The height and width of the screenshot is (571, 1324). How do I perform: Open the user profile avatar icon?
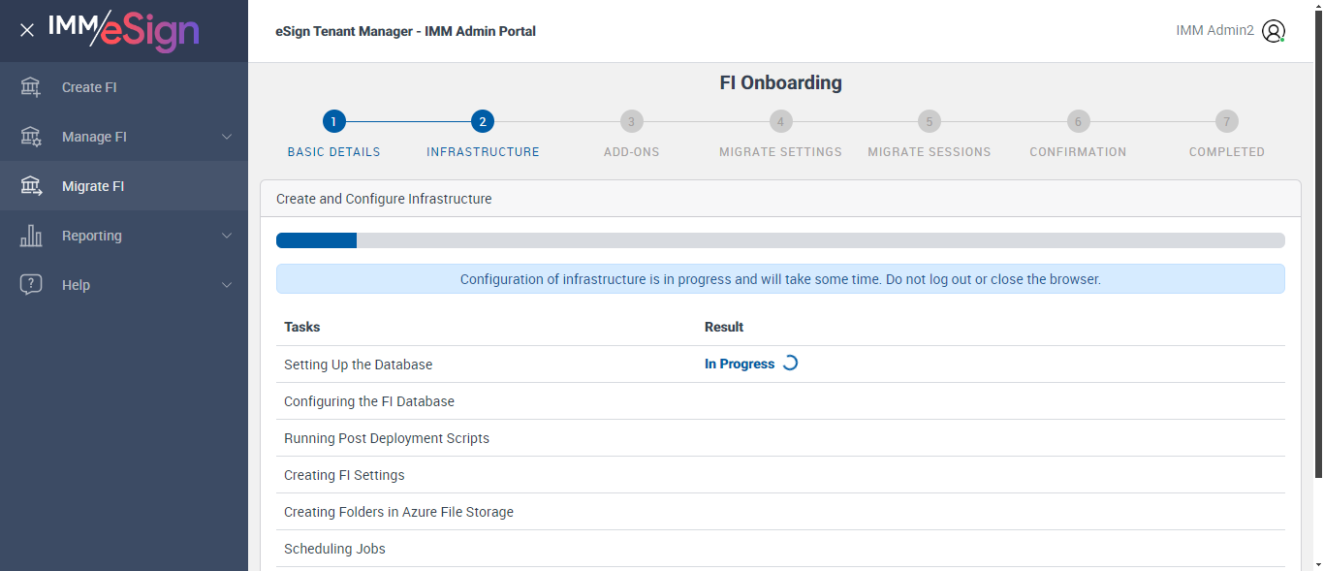coord(1274,31)
